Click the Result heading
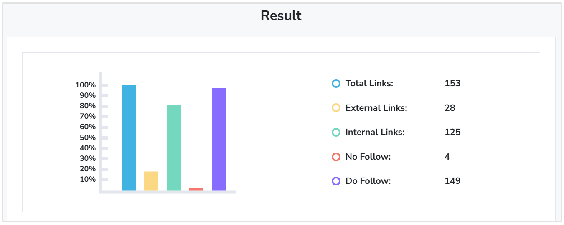 pyautogui.click(x=281, y=15)
